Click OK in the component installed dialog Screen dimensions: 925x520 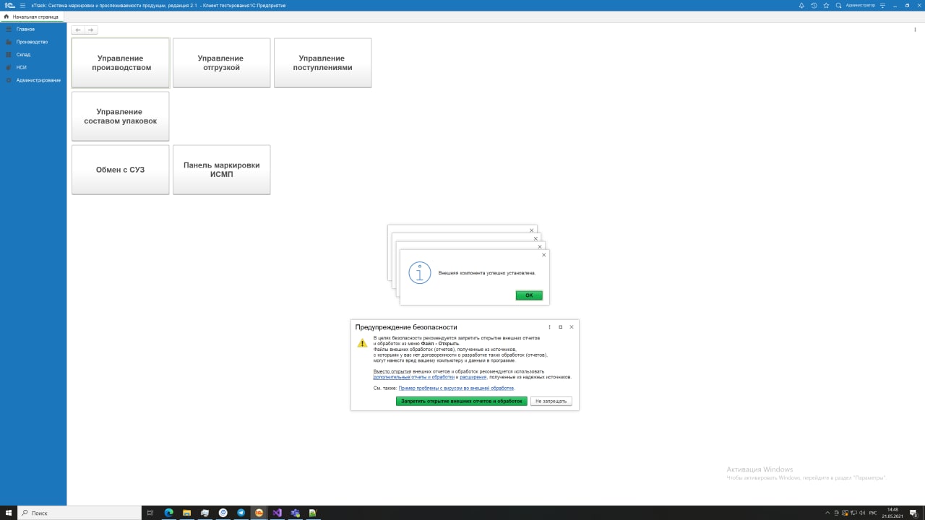click(529, 295)
